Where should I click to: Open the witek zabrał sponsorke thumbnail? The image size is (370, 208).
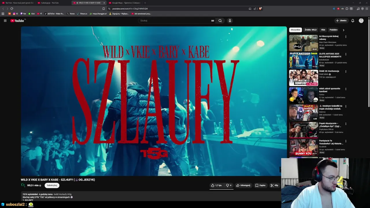(x=304, y=95)
